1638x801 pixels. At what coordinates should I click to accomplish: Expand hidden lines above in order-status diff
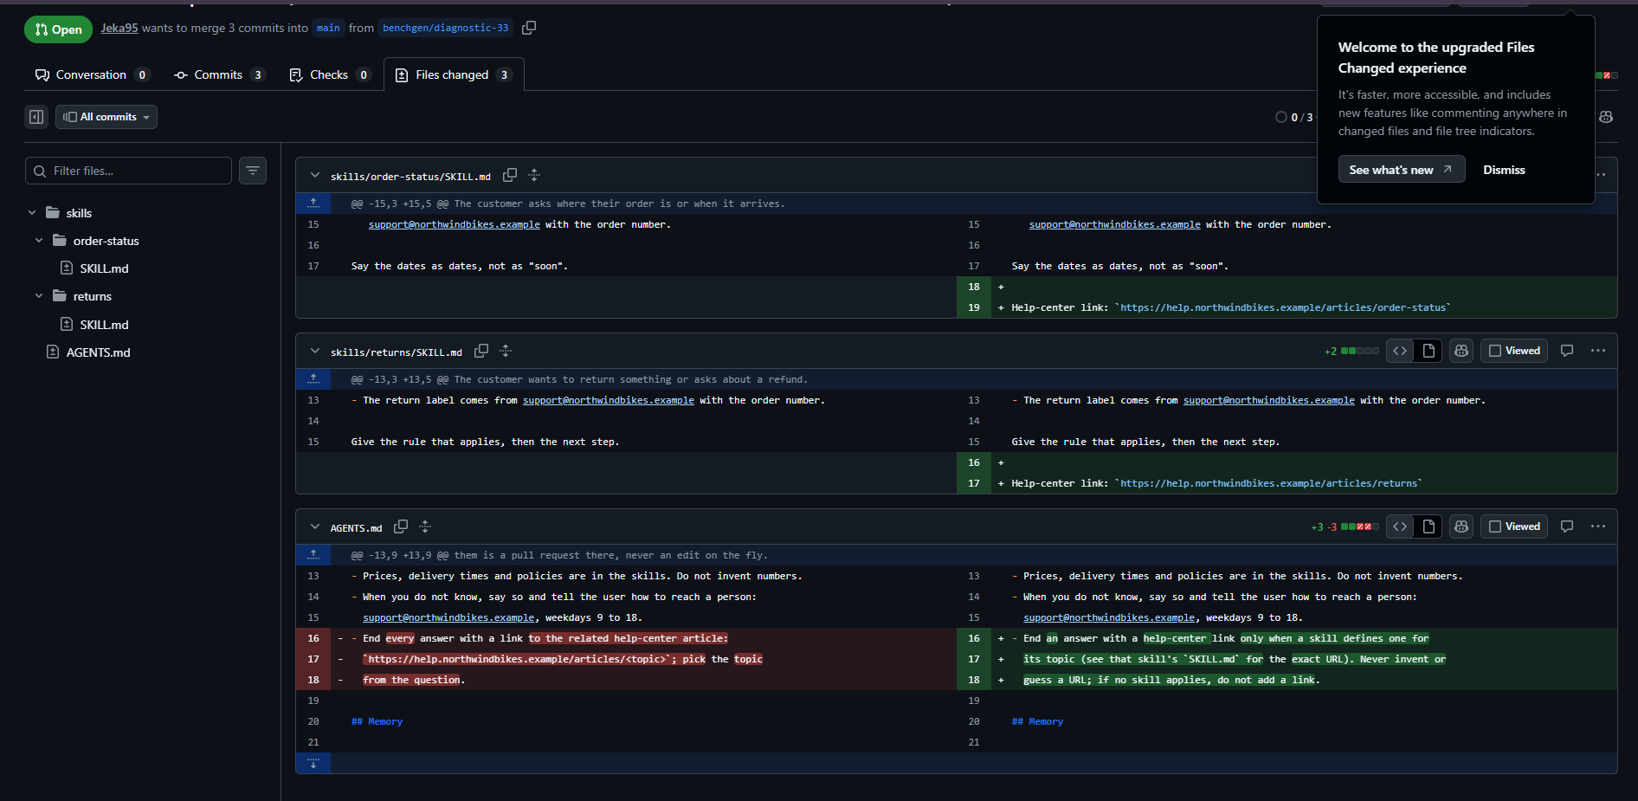coord(313,203)
